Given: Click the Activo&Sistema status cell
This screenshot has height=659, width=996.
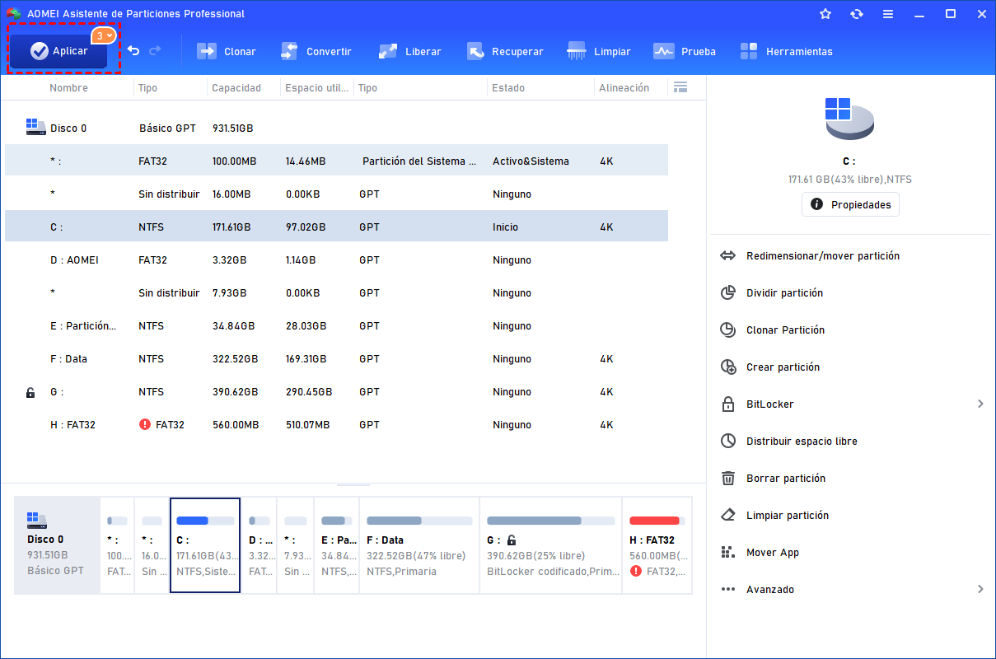Looking at the screenshot, I should click(x=531, y=161).
